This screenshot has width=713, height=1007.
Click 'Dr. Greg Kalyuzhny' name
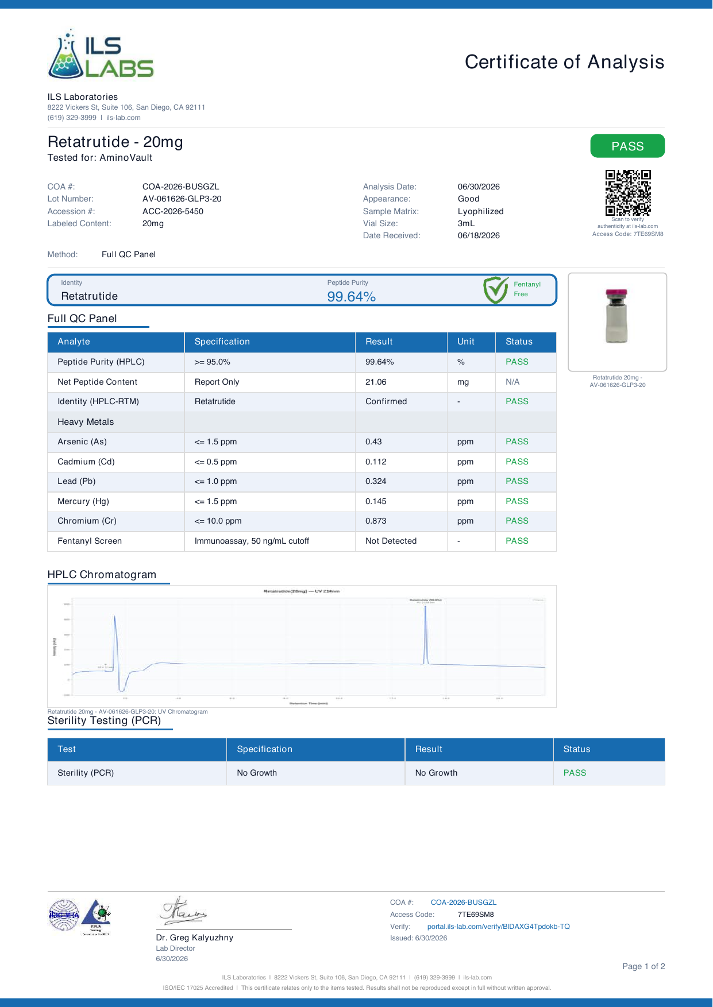[x=195, y=938]
